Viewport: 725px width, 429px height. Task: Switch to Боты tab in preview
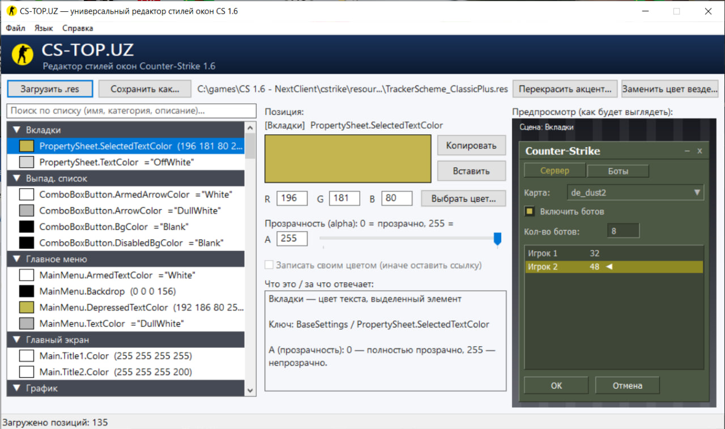(x=618, y=171)
